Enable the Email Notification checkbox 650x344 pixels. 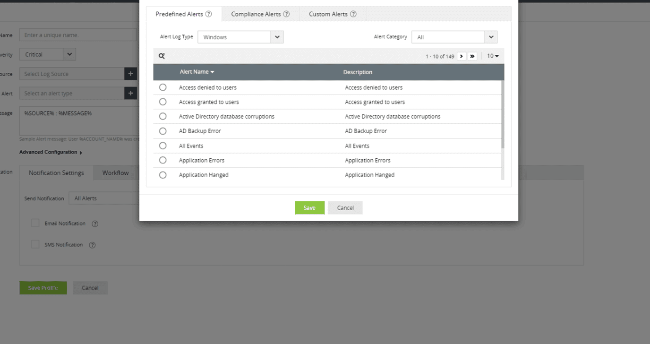35,223
